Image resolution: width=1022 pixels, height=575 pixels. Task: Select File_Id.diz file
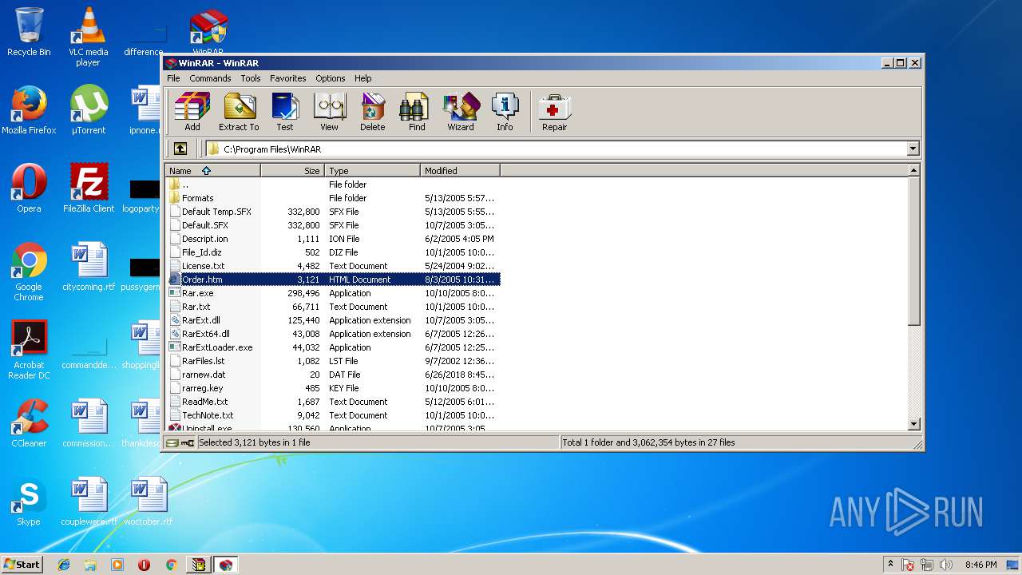point(333,252)
